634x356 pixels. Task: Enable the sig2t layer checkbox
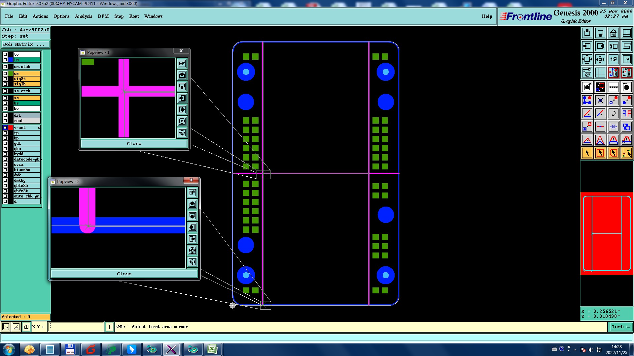[5, 79]
